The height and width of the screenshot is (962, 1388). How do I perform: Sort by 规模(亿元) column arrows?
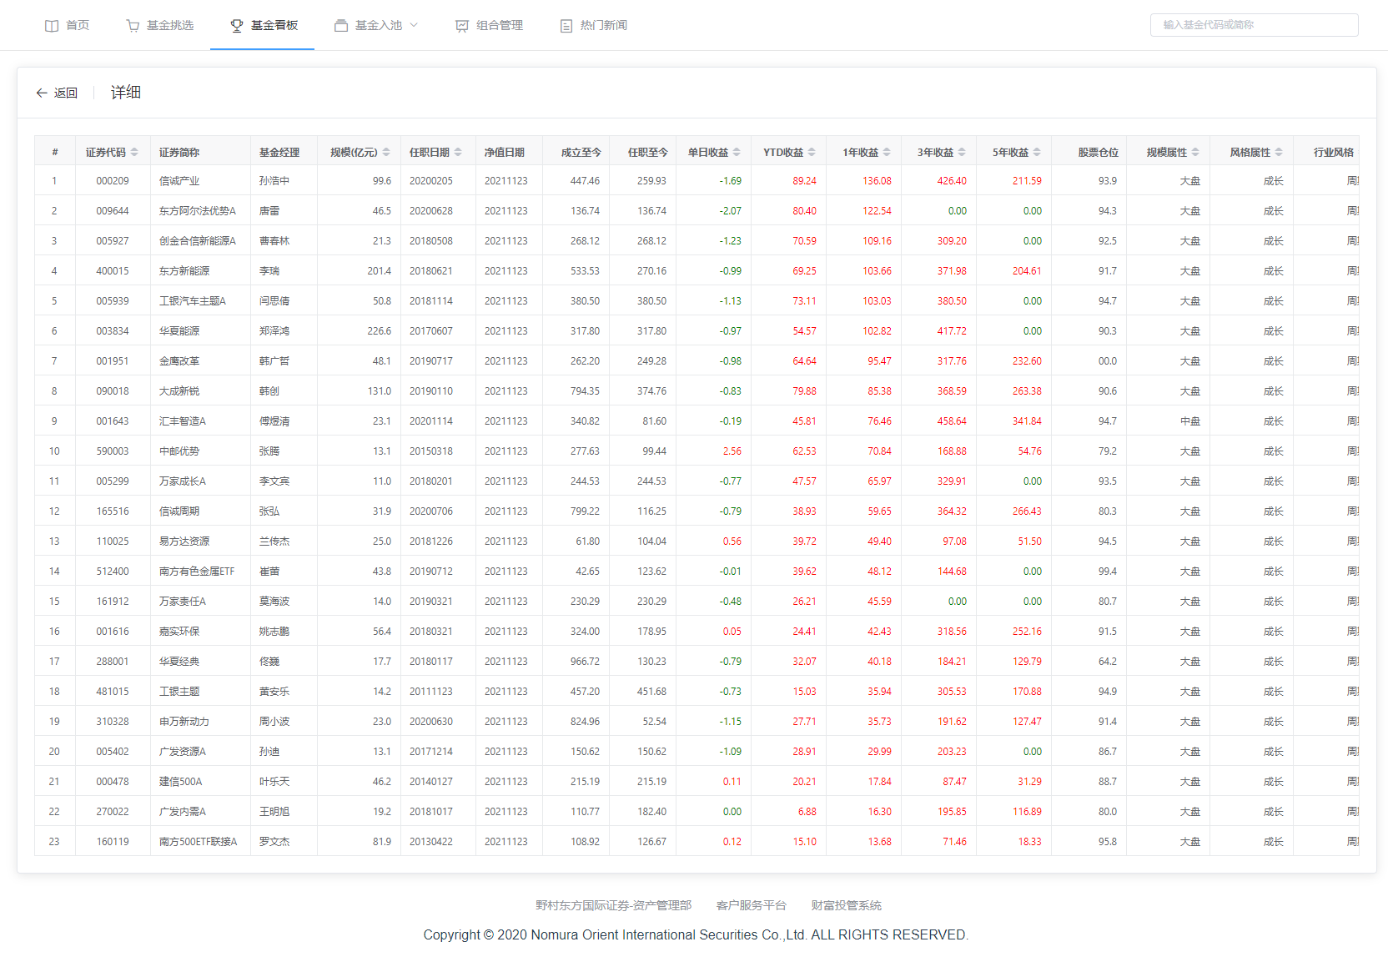(386, 152)
